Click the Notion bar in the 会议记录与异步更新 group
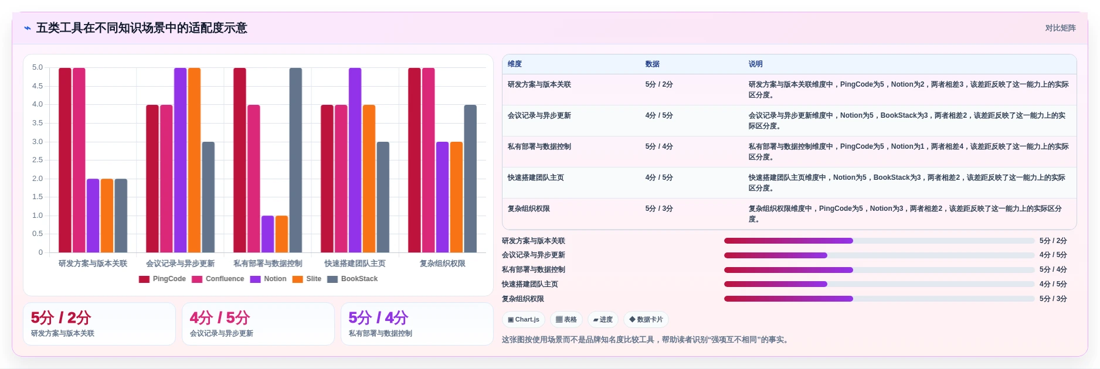Image resolution: width=1100 pixels, height=369 pixels. (180, 160)
